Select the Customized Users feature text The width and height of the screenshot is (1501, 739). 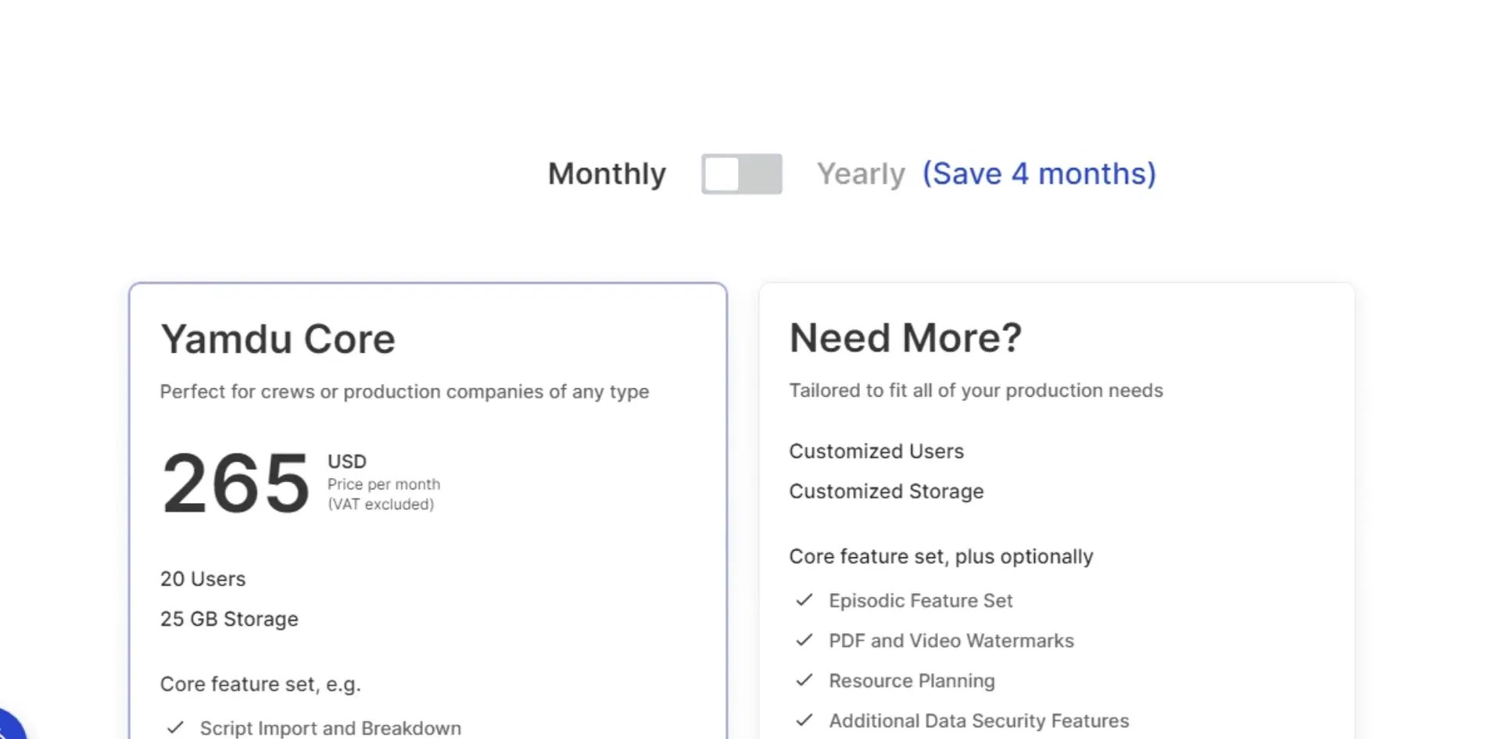coord(876,451)
